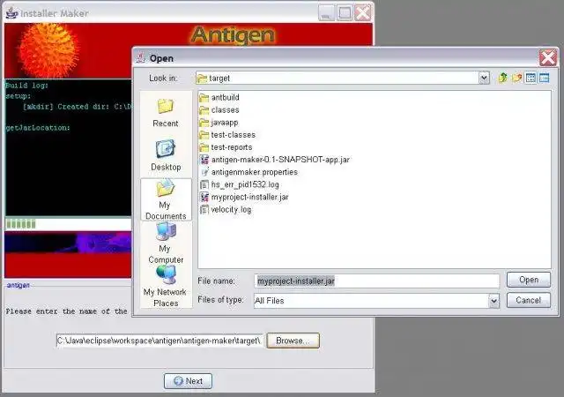Jump to Desktop location
Screen dimensions: 564x397
click(166, 155)
